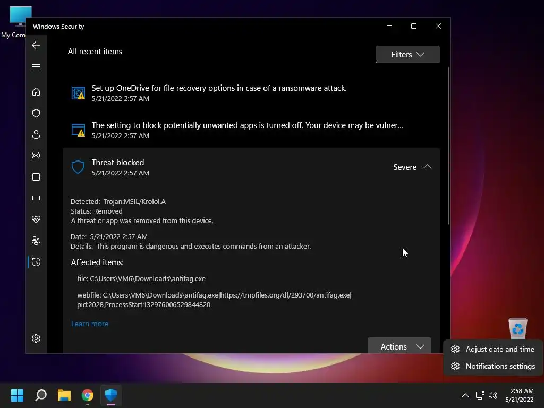Collapse the Severe threat details chevron
Screen dimensions: 544x408
pyautogui.click(x=428, y=167)
